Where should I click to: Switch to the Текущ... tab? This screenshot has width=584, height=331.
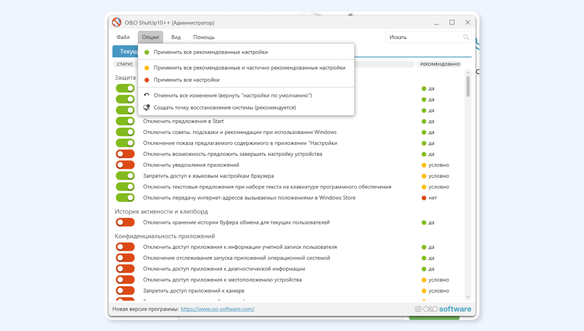(126, 52)
